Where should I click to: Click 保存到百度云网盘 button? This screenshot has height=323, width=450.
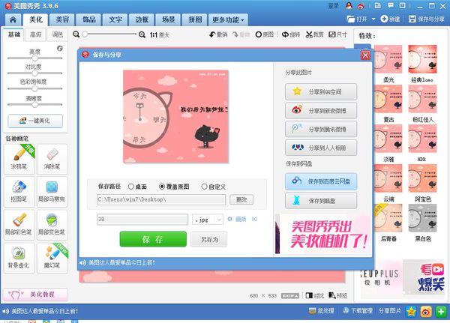[x=321, y=181]
